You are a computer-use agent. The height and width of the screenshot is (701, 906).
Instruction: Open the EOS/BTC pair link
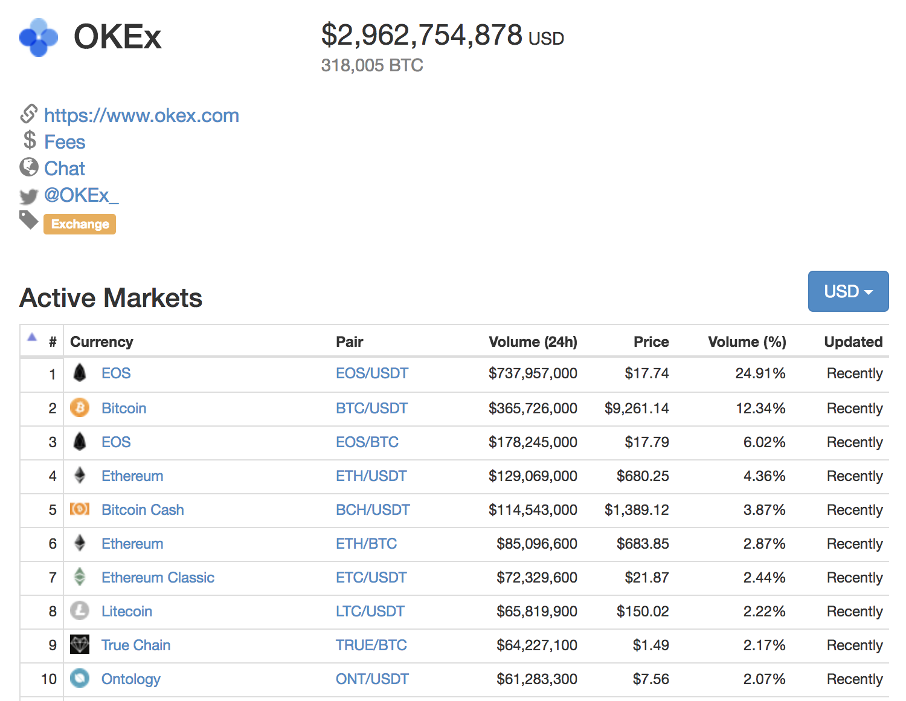(x=367, y=442)
